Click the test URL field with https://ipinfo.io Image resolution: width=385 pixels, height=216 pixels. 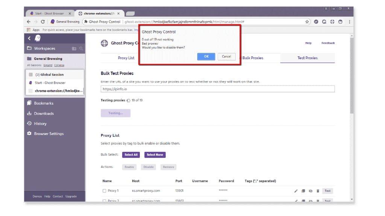[218, 89]
